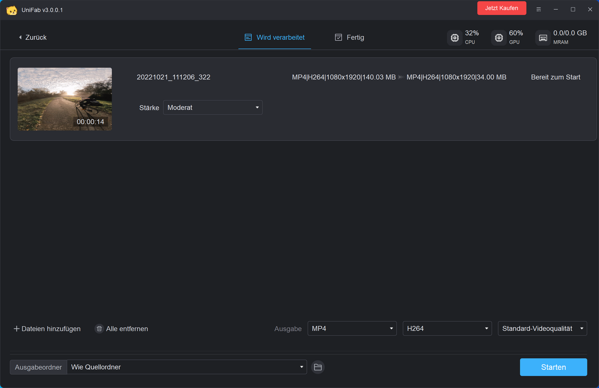Viewport: 599px width, 388px height.
Task: Expand the Standard-Videoqualität dropdown
Action: (542, 328)
